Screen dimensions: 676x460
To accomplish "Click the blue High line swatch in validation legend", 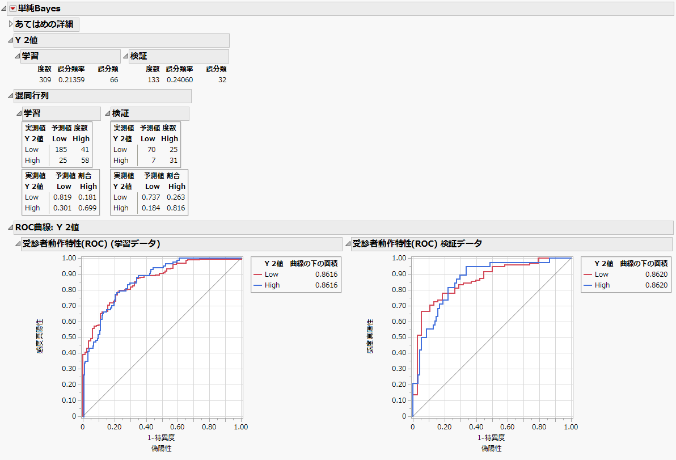I will pyautogui.click(x=588, y=285).
